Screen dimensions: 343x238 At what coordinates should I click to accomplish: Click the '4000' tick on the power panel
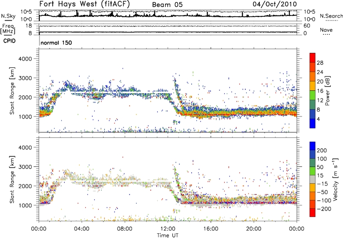25,59
